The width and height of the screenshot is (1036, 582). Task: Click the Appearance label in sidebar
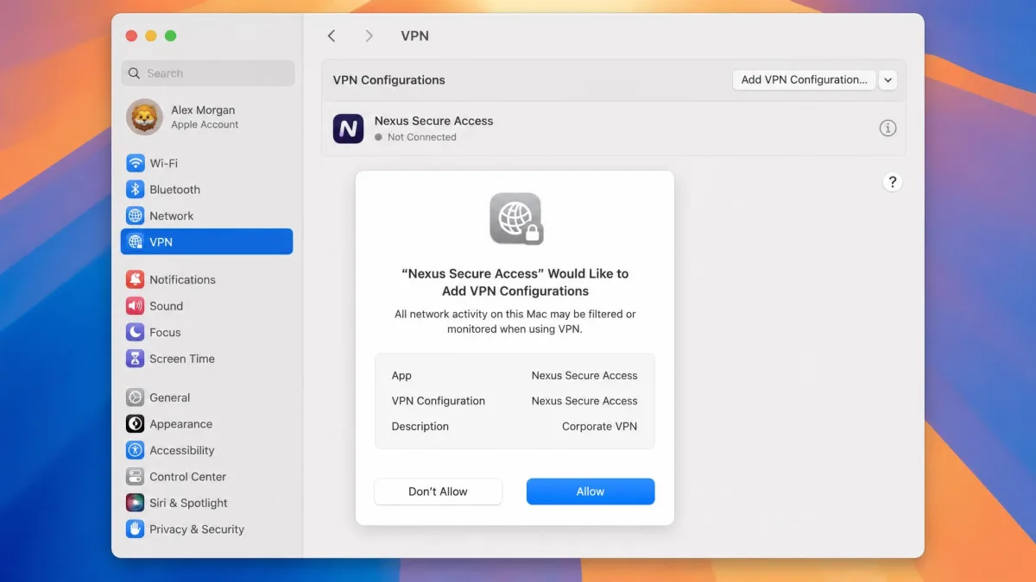180,424
